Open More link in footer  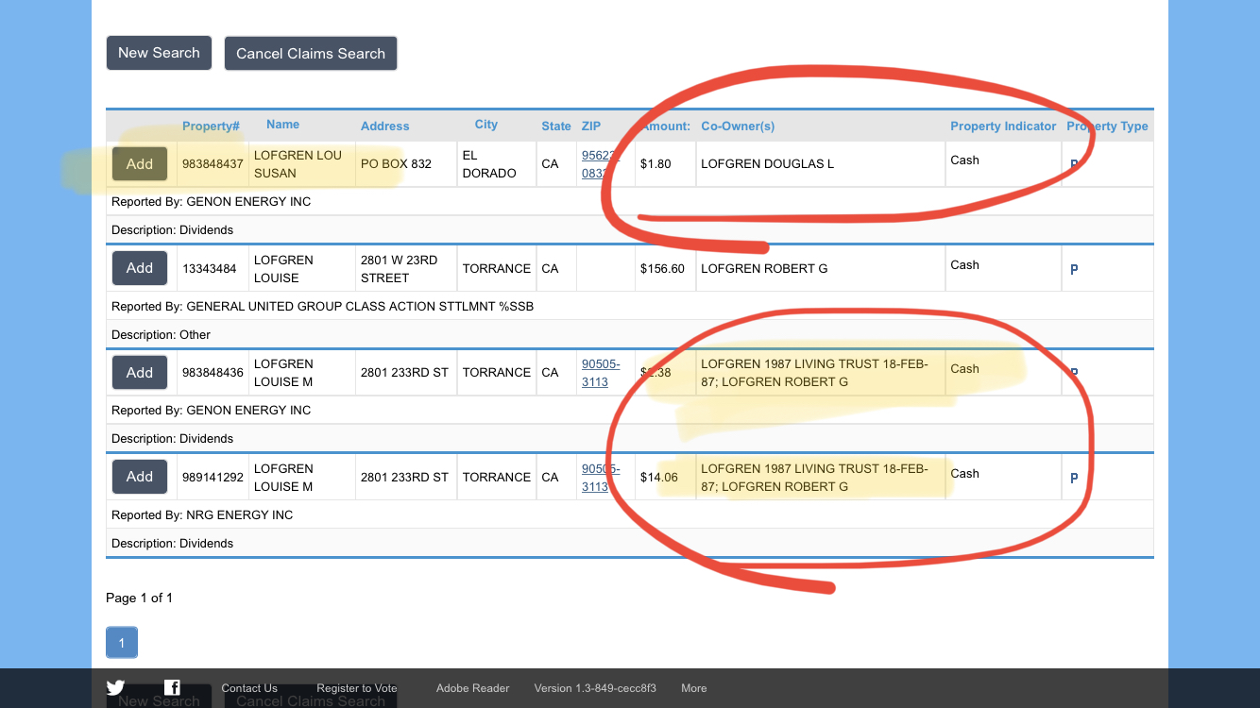click(694, 688)
